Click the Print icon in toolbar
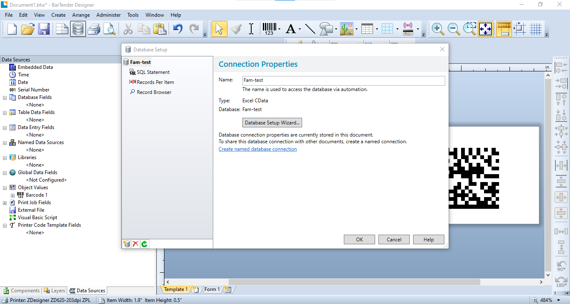The width and height of the screenshot is (570, 304). tap(94, 29)
